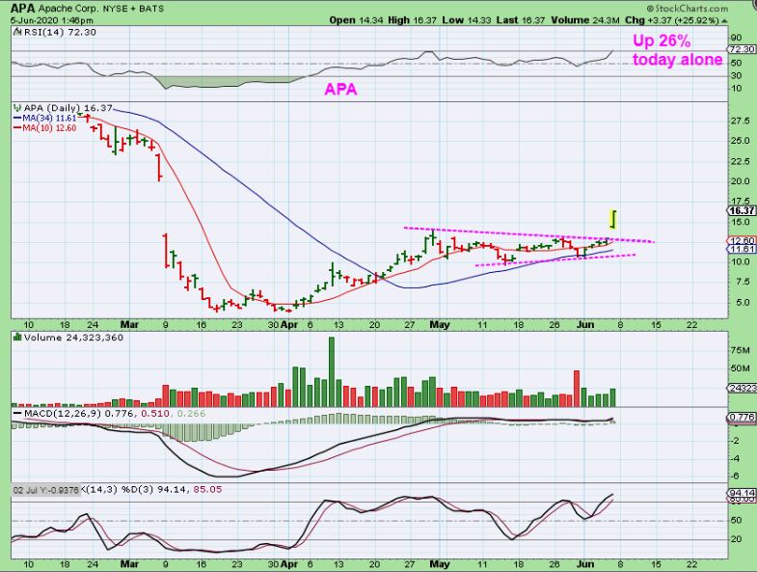This screenshot has height=572, width=757.
Task: Click the 'MACD(12,26,9)' indicator label
Action: pos(63,414)
